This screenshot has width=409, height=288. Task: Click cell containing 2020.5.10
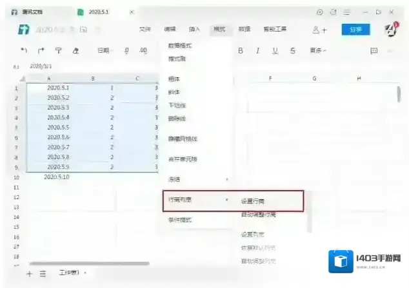[57, 177]
